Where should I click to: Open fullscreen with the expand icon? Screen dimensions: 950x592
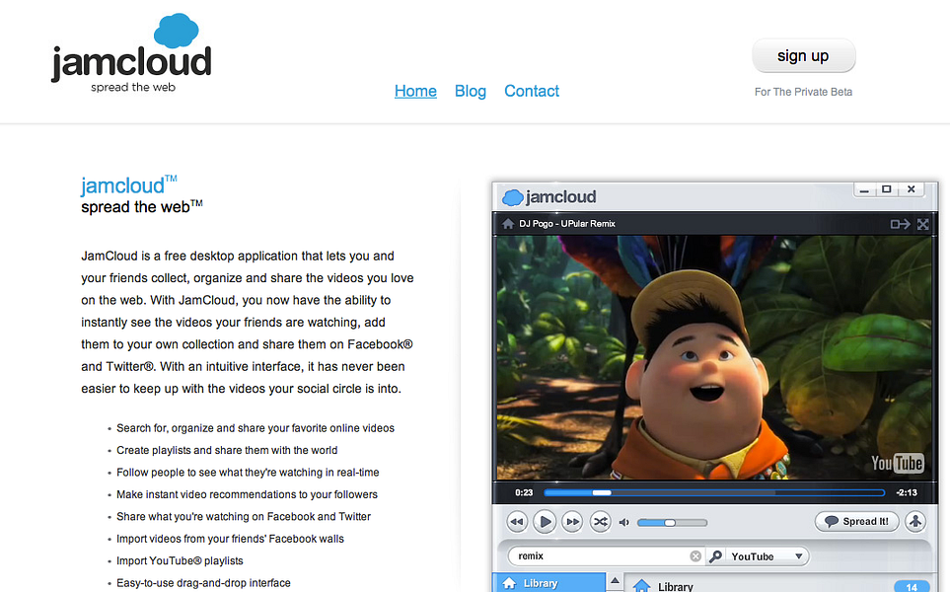click(x=923, y=224)
